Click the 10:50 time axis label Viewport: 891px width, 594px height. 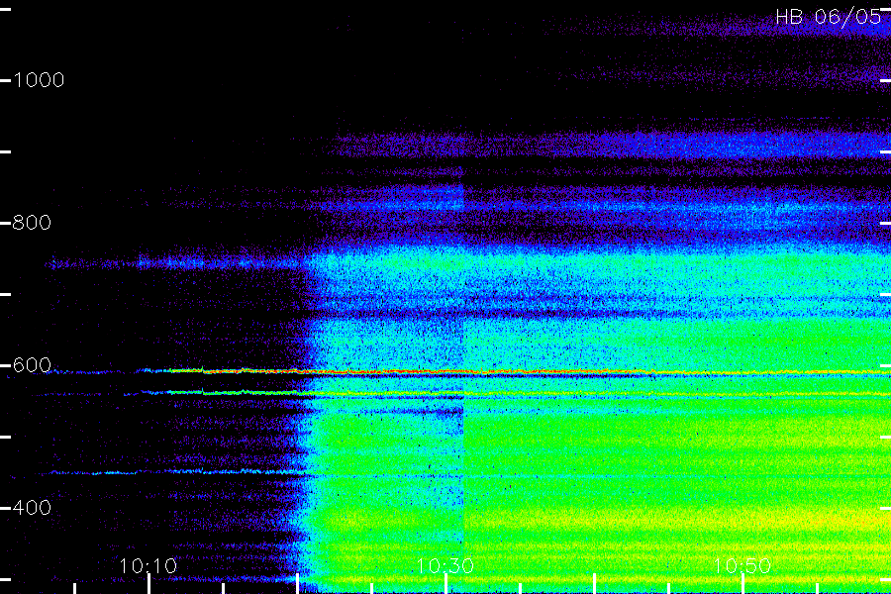(742, 565)
